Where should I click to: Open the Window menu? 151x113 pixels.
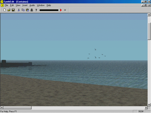(41, 5)
